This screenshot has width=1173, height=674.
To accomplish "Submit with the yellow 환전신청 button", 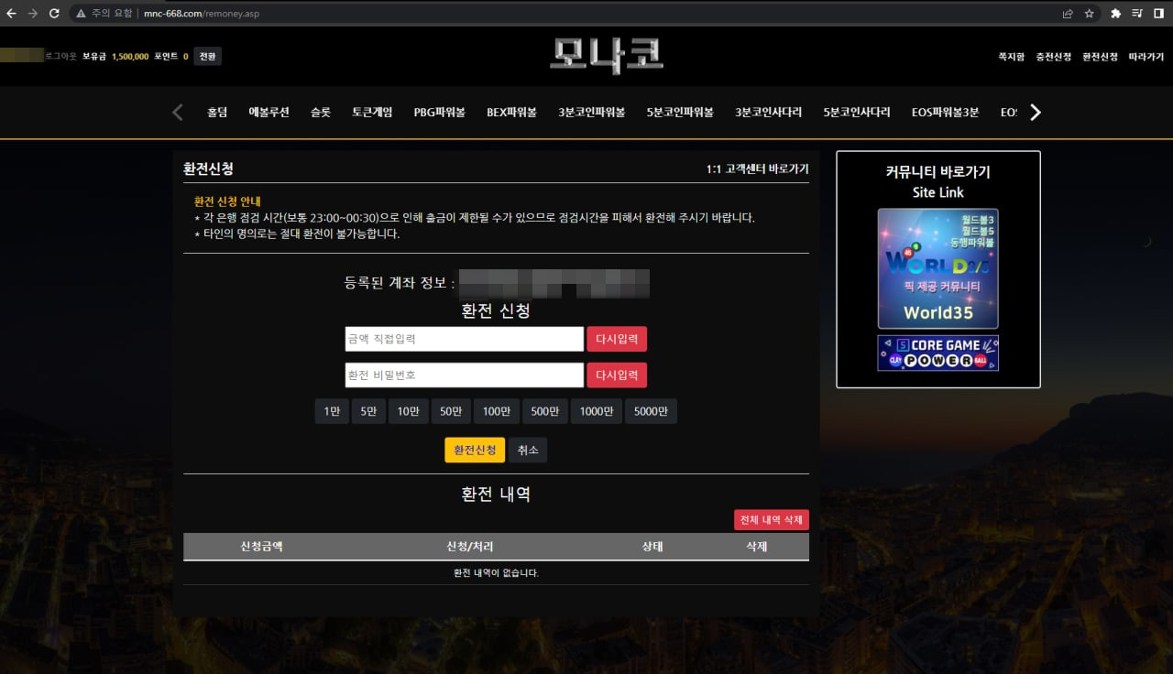I will coord(475,451).
